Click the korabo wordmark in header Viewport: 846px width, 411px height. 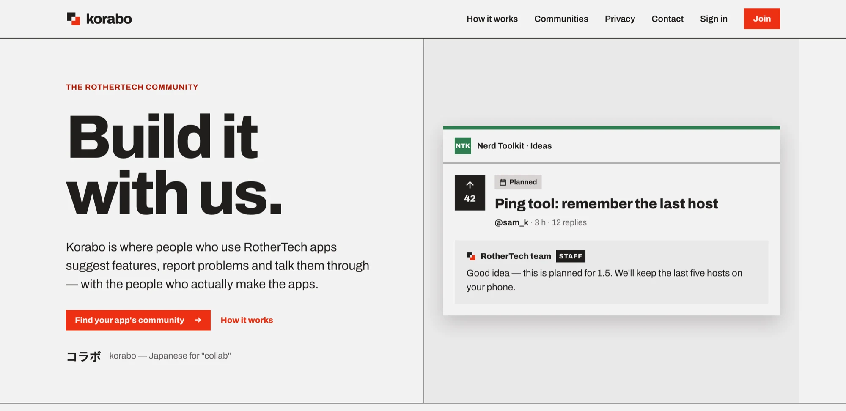point(109,19)
